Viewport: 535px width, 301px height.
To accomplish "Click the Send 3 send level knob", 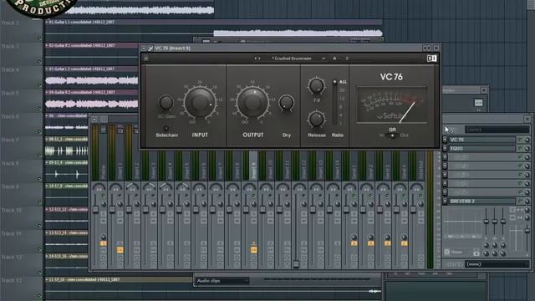I will click(x=387, y=237).
